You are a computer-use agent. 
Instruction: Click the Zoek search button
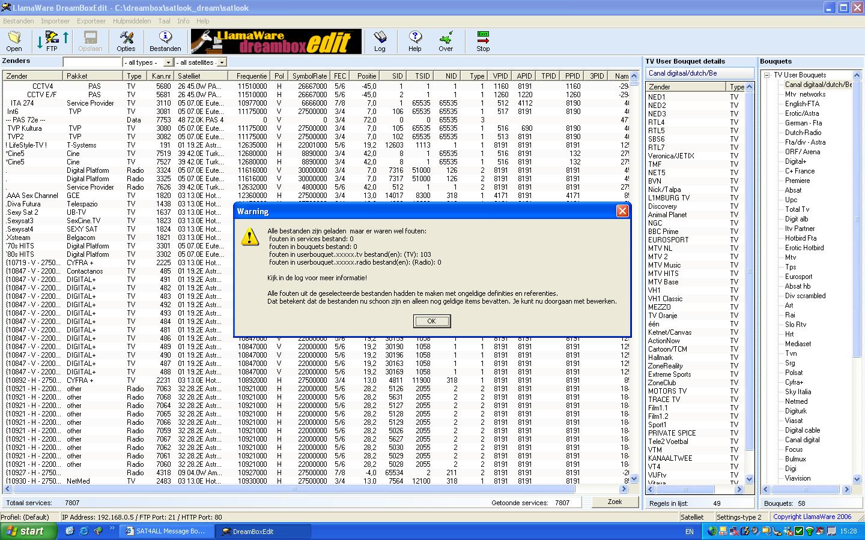(615, 502)
